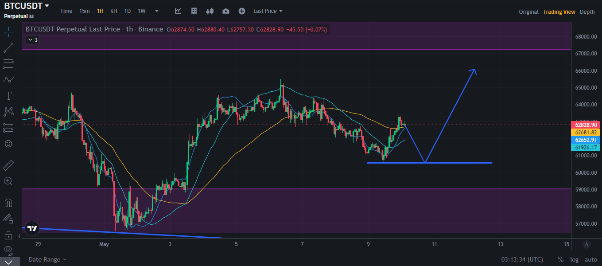Switch to the Depth view tab
This screenshot has width=602, height=266.
[x=587, y=12]
